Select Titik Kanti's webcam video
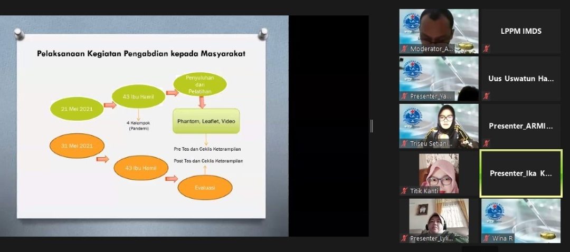This screenshot has width=570, height=252. (439, 173)
